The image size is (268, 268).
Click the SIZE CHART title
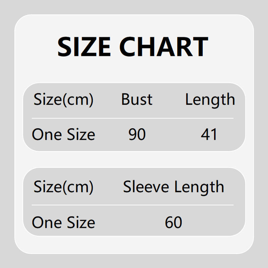click(133, 47)
